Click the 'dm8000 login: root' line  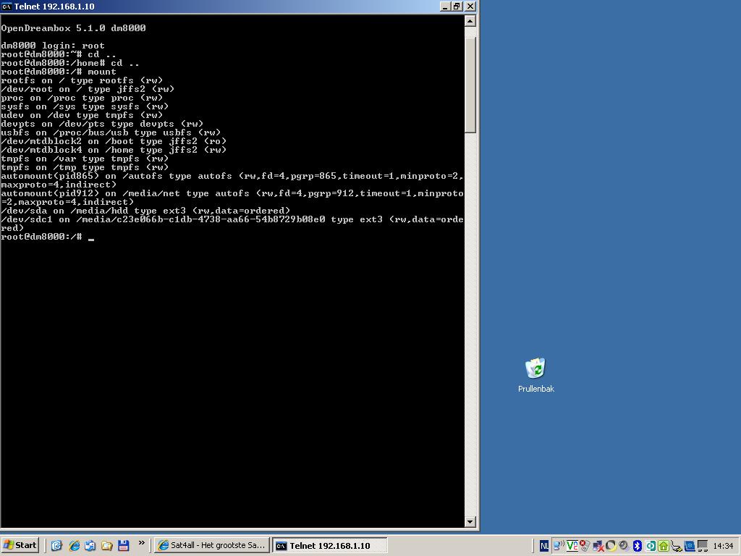click(x=52, y=46)
